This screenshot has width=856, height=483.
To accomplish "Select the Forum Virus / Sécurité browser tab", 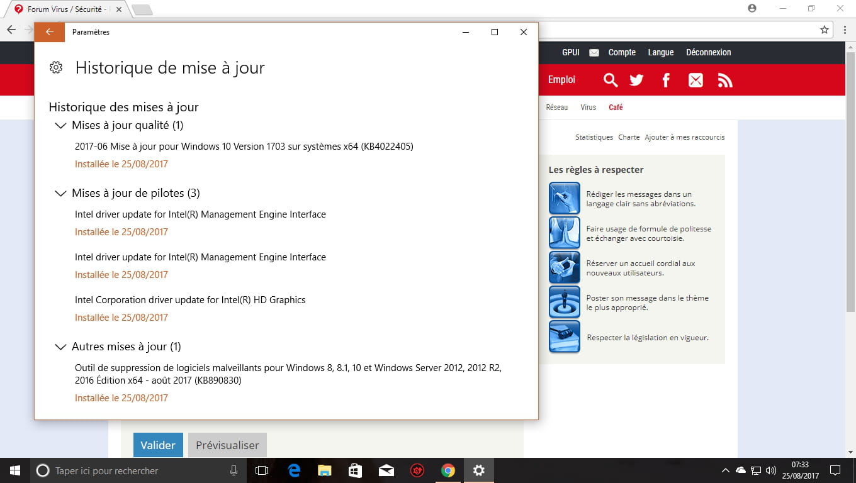I will click(x=66, y=9).
